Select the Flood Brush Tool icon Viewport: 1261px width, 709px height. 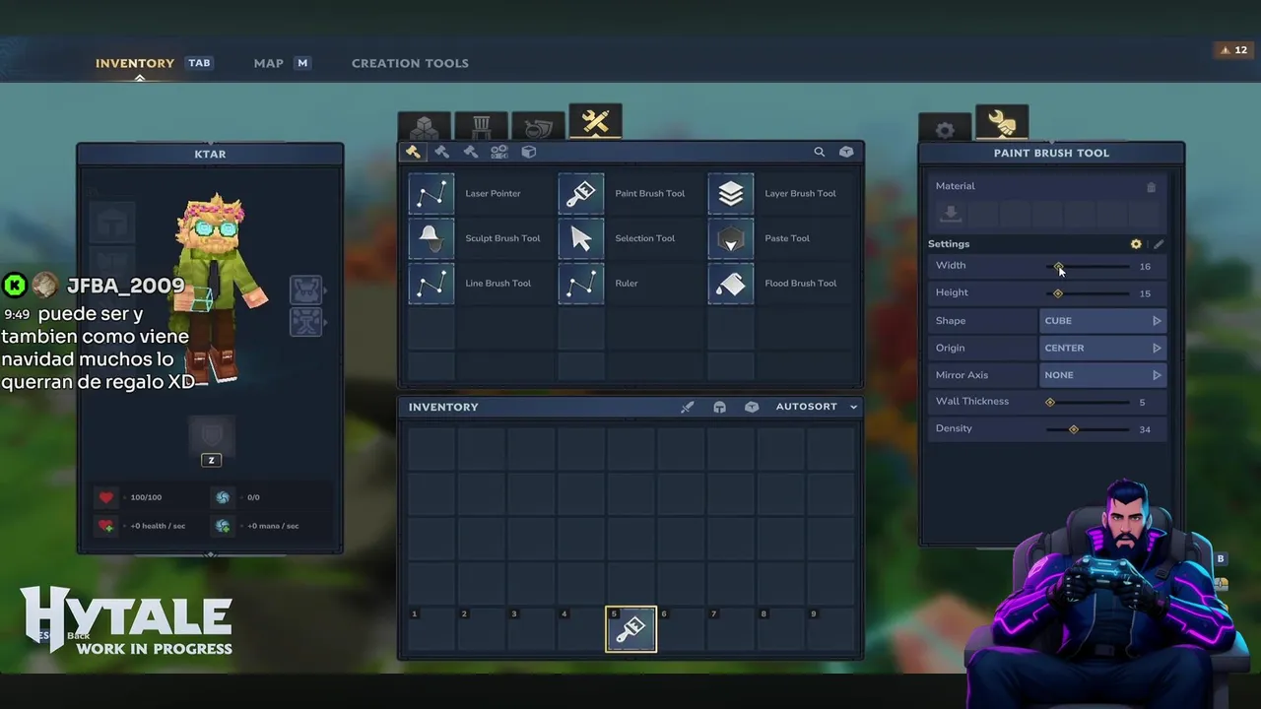tap(731, 284)
